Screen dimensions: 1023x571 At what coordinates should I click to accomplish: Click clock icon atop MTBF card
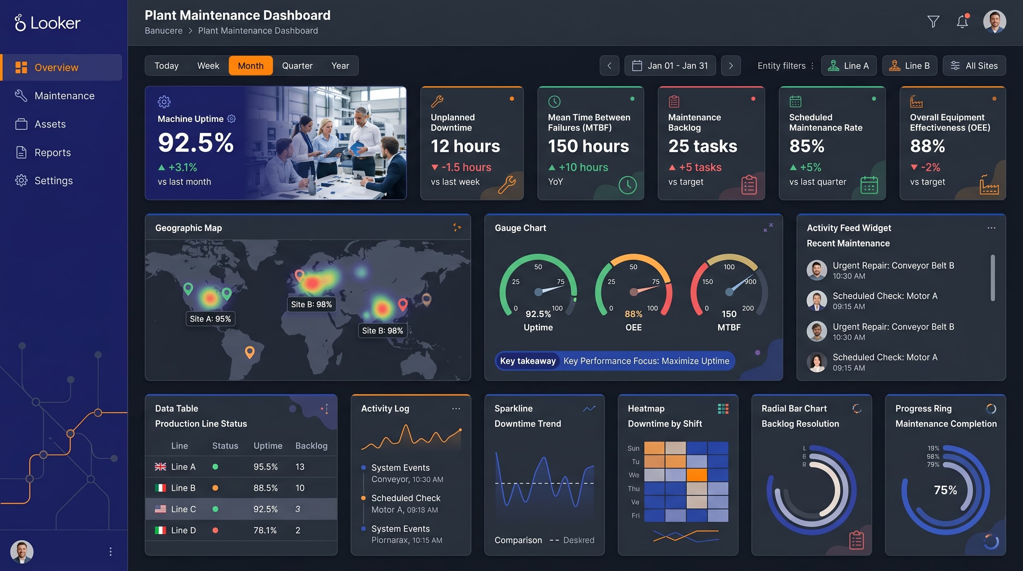[554, 101]
